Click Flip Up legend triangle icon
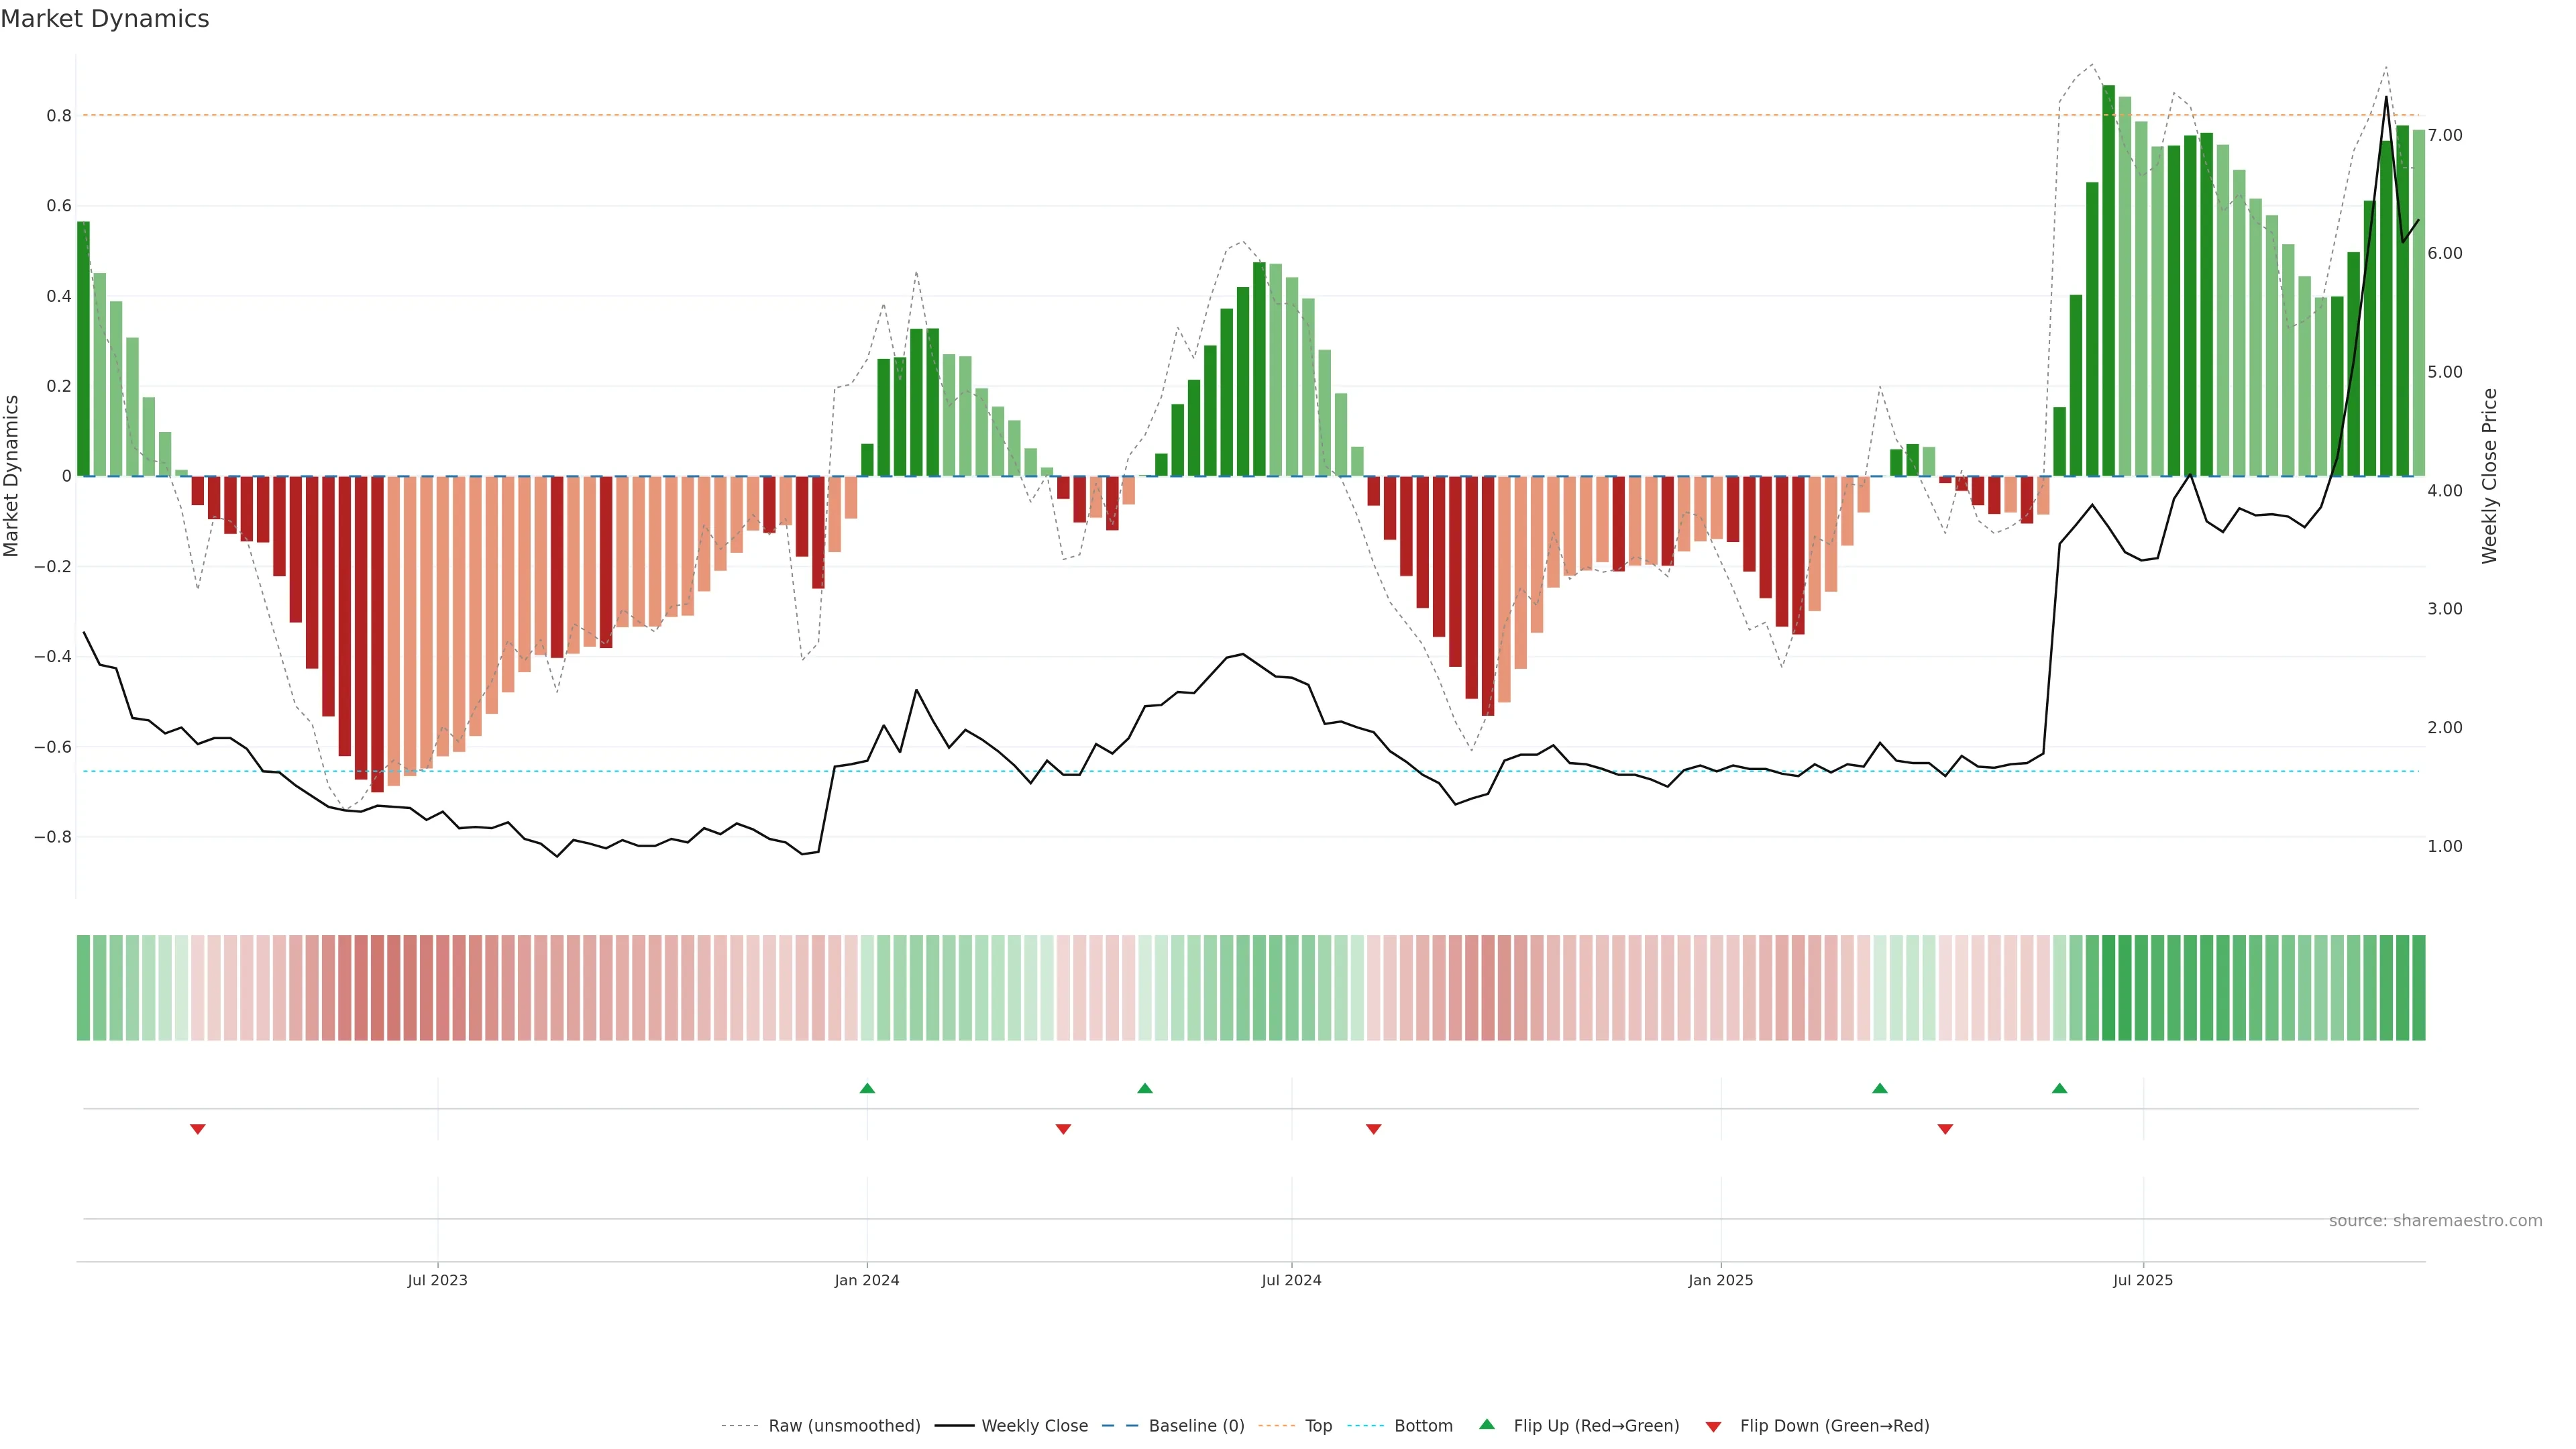The image size is (2576, 1449). pos(1487,1424)
